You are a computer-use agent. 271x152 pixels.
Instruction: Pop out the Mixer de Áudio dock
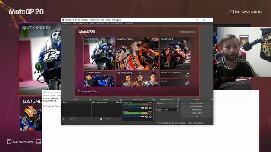[153, 100]
